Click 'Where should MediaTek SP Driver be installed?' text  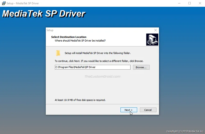click(80, 41)
